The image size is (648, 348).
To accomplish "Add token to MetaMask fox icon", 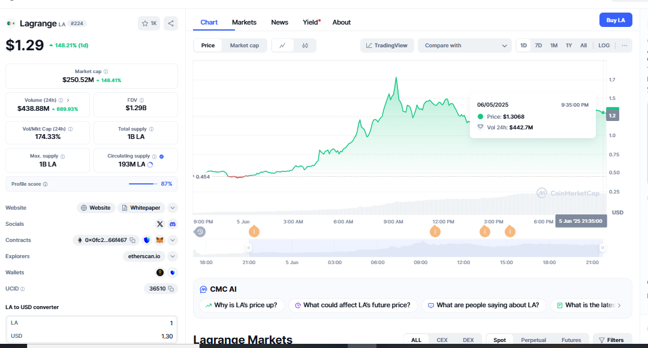I will pyautogui.click(x=159, y=240).
